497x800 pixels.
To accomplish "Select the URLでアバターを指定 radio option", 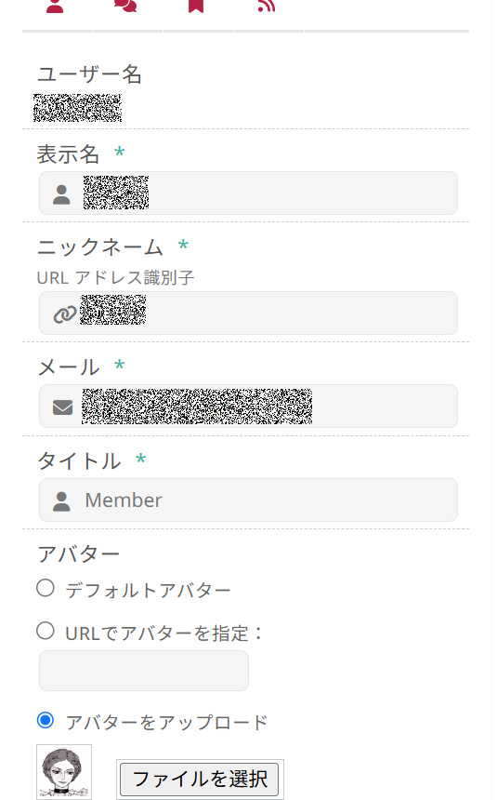I will [46, 631].
